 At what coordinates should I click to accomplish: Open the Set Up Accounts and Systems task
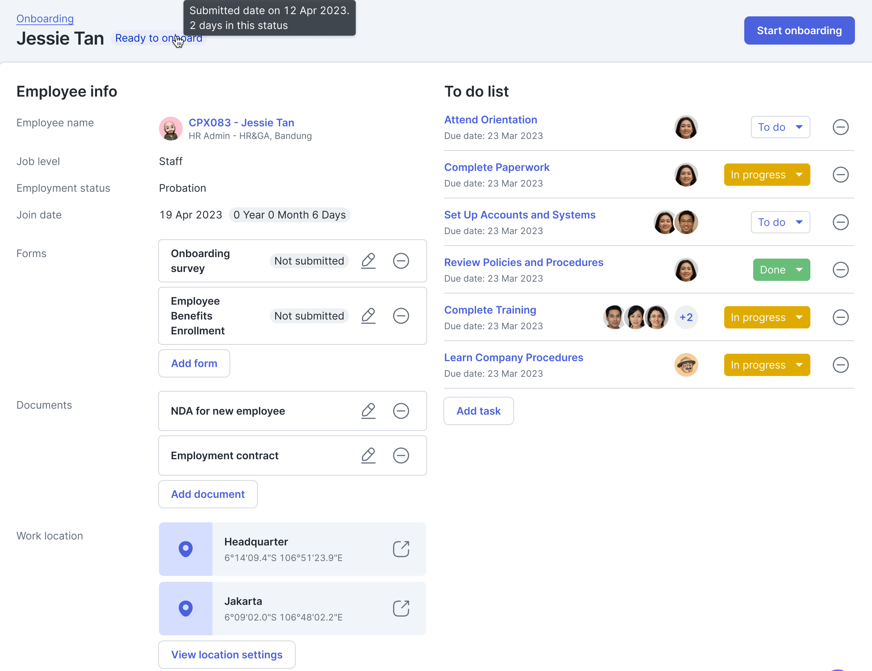(x=520, y=215)
